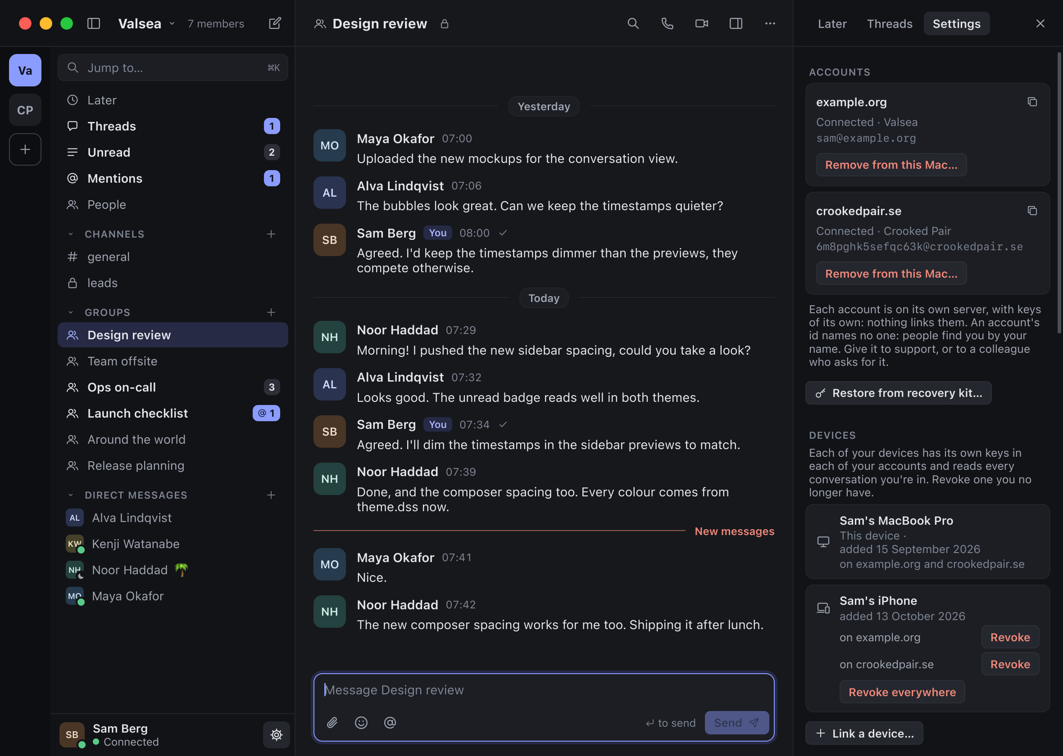Select the Sam's MacBook Pro device card
Image resolution: width=1063 pixels, height=756 pixels.
[927, 542]
